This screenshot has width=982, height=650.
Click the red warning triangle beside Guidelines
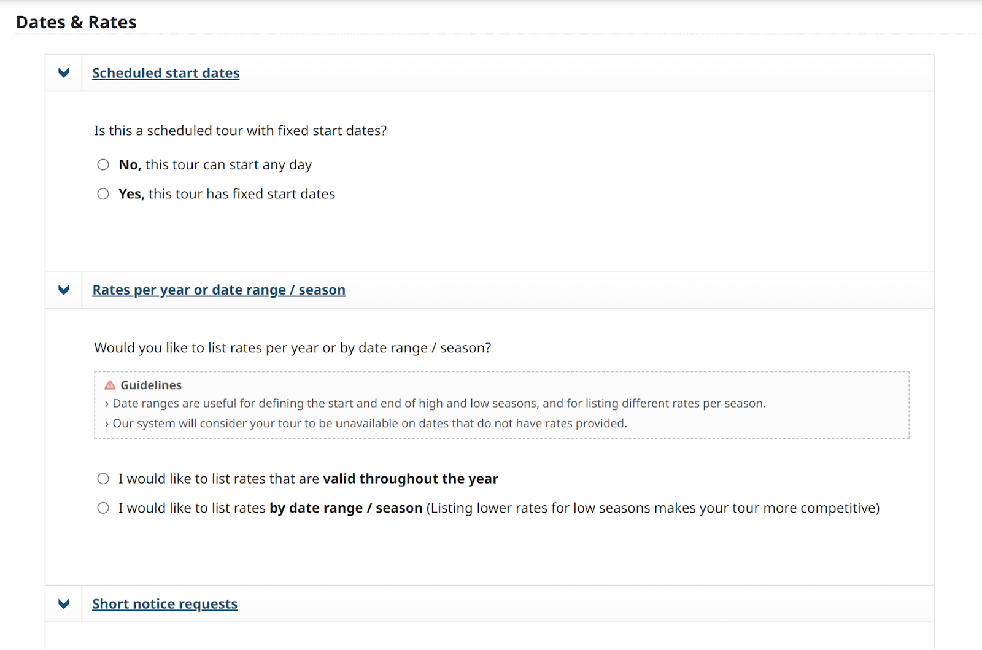point(110,385)
